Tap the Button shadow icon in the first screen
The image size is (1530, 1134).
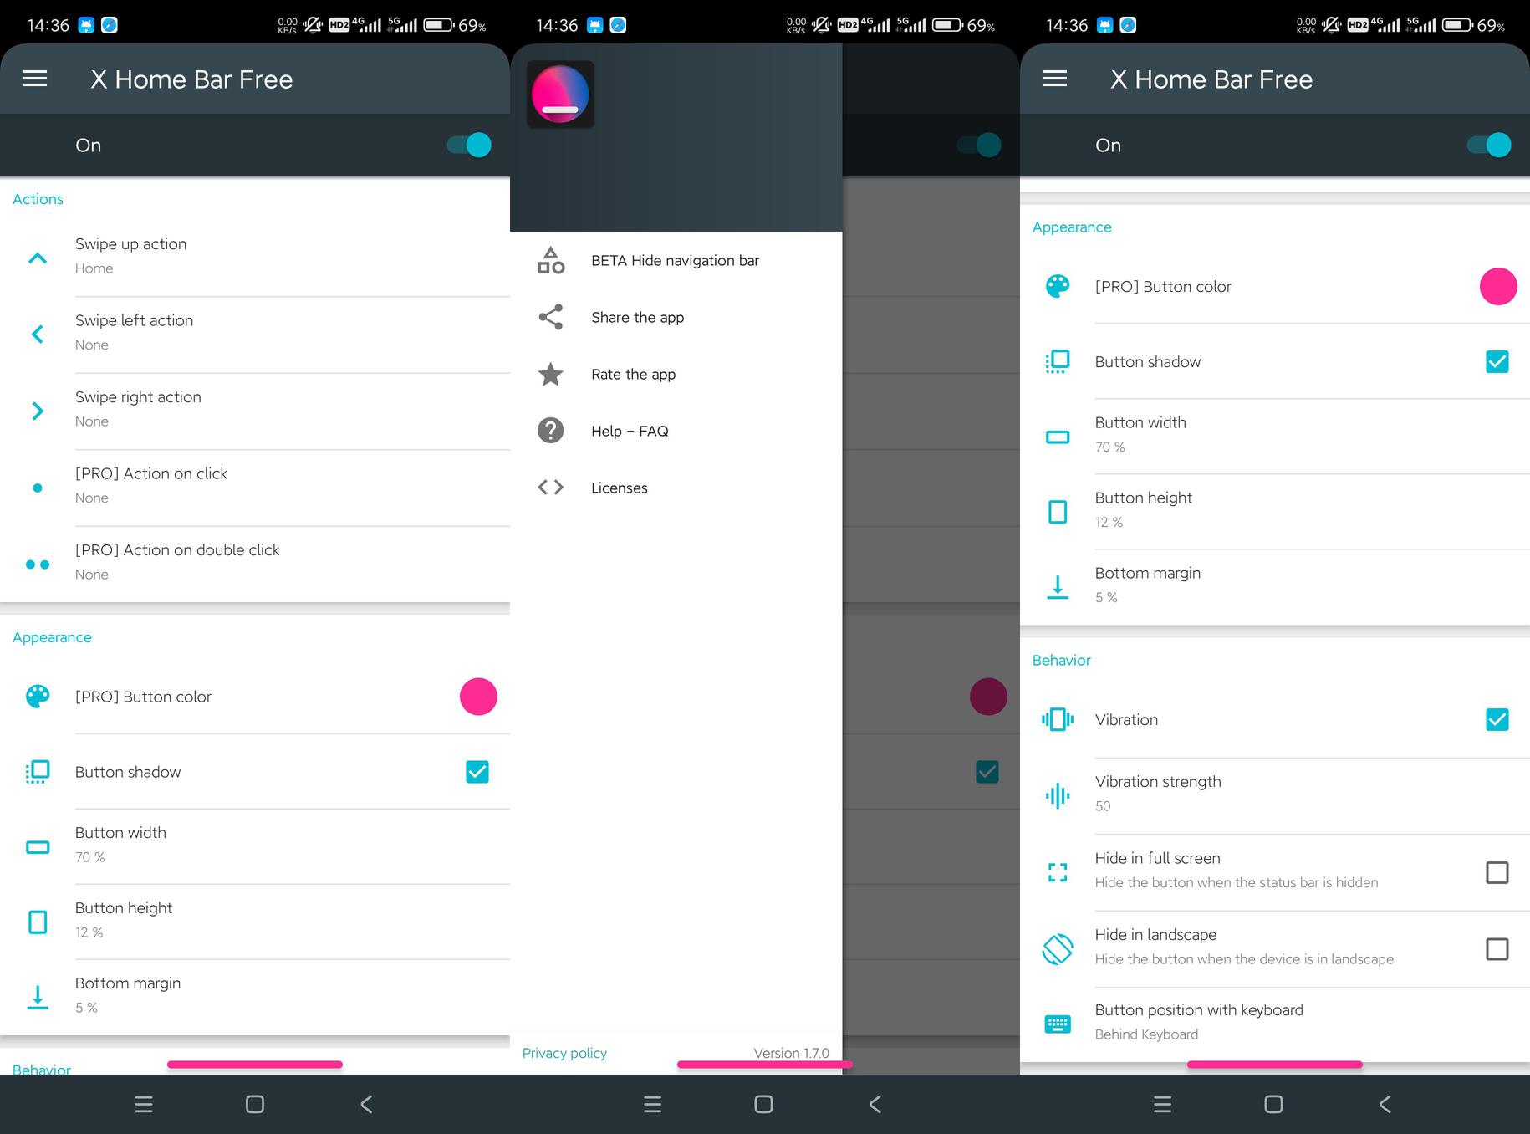tap(38, 772)
